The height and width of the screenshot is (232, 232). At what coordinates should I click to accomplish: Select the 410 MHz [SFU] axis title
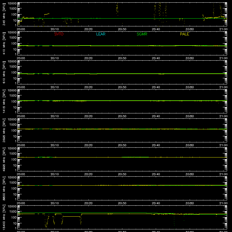pos(4,43)
